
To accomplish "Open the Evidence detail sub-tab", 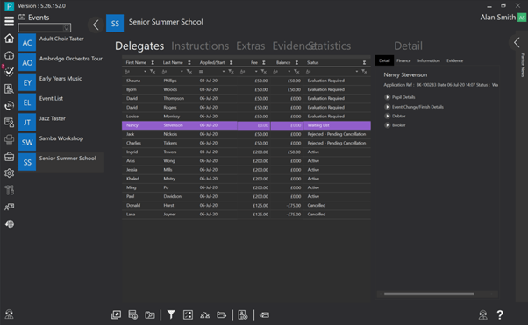I will click(454, 60).
